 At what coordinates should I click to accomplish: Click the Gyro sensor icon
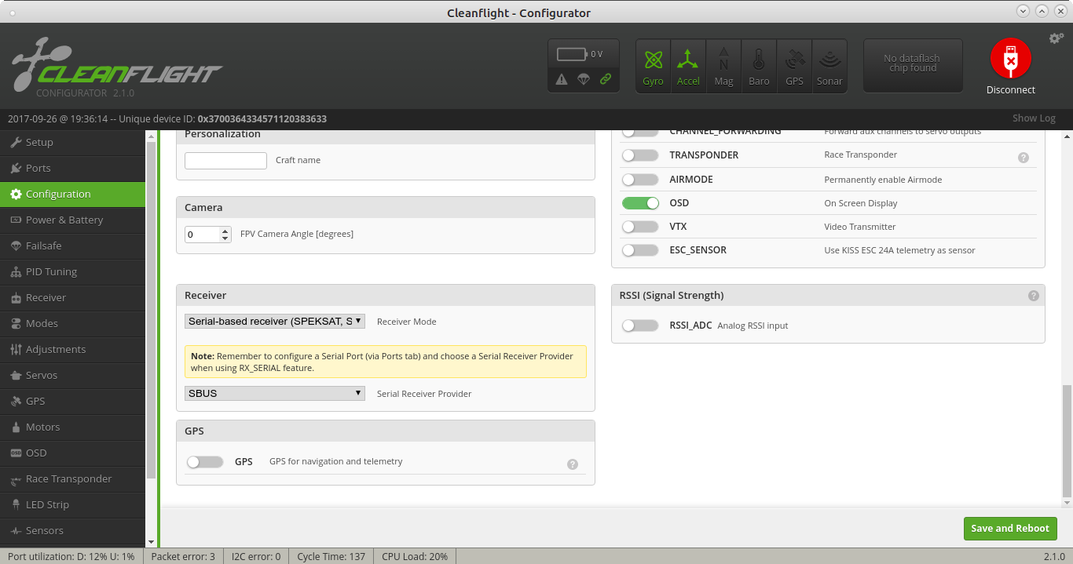point(653,66)
